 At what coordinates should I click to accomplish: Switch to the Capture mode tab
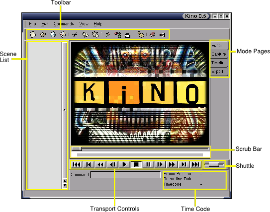(x=219, y=54)
